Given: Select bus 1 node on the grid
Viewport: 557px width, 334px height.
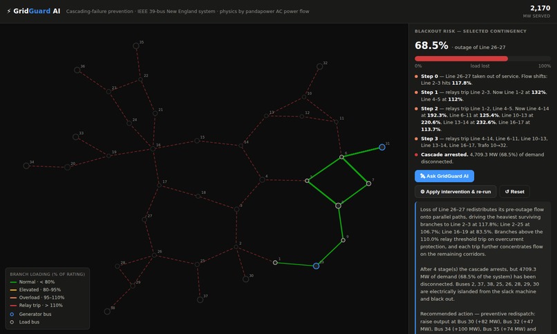Looking at the screenshot, I should coord(275,263).
